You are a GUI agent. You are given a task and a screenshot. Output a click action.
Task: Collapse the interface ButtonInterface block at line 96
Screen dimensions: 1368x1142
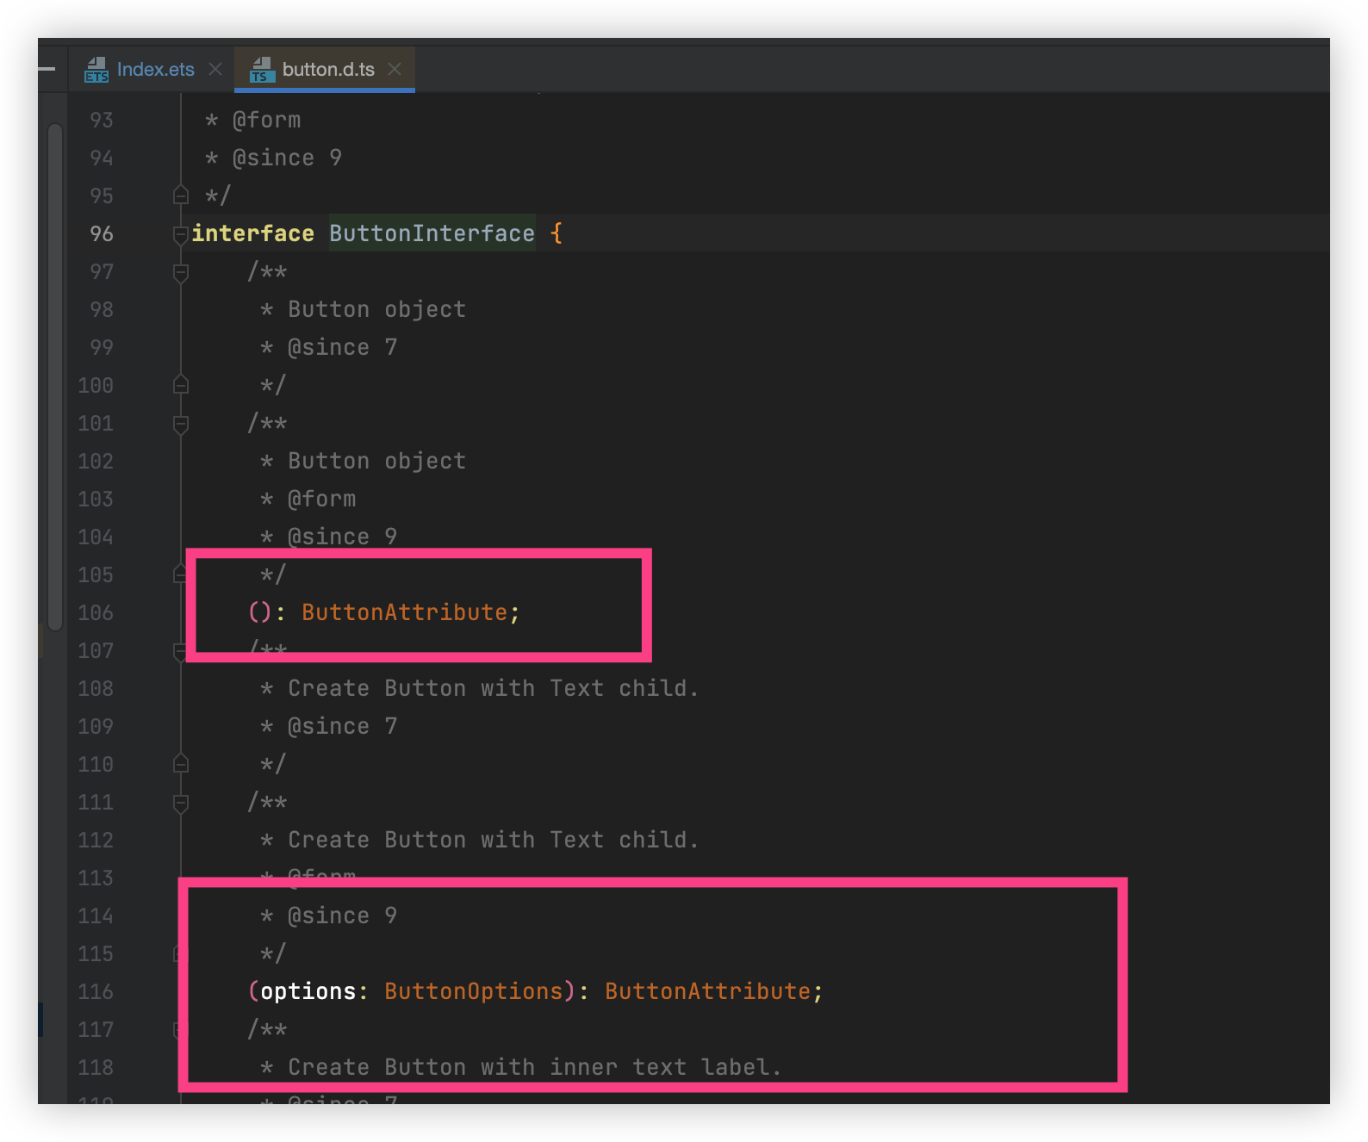pyautogui.click(x=181, y=234)
